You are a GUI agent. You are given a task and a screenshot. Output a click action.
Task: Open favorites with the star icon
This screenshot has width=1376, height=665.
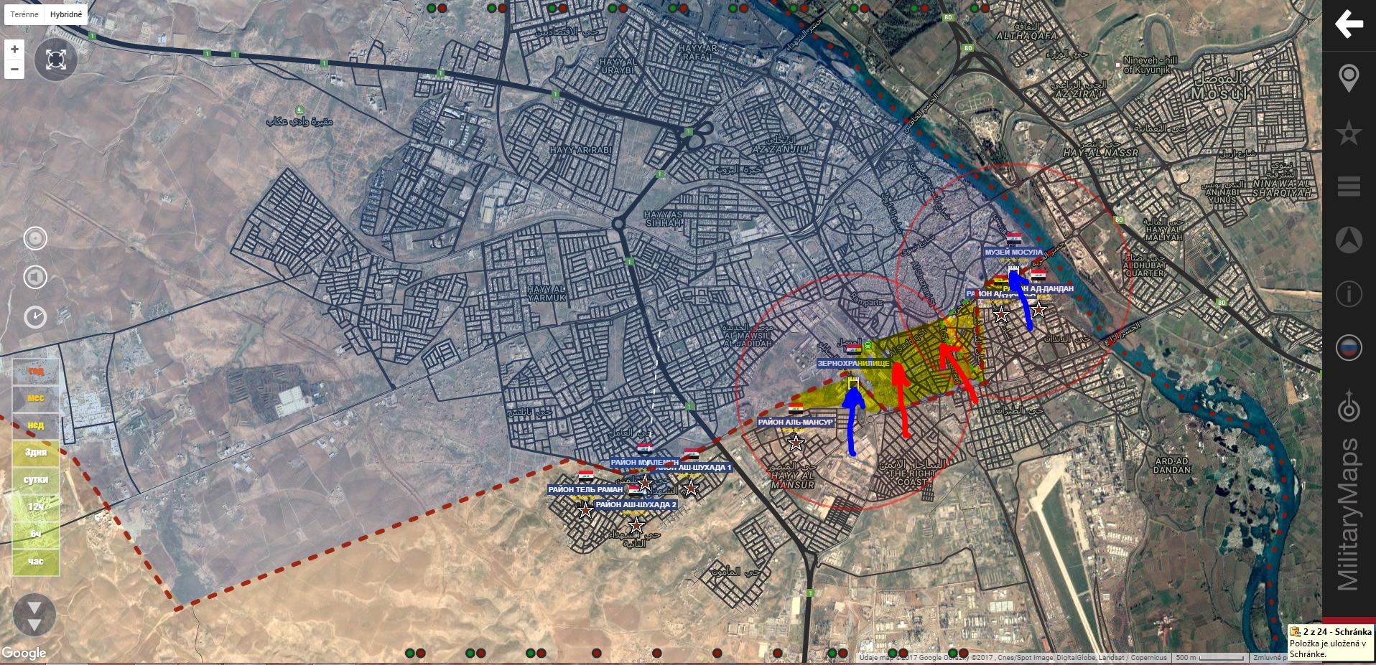click(1349, 133)
